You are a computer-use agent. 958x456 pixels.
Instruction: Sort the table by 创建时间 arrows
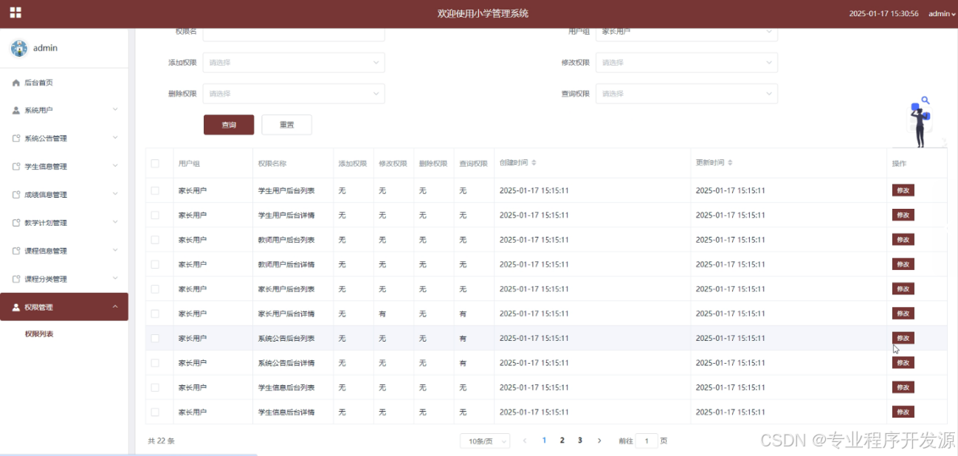coord(534,162)
